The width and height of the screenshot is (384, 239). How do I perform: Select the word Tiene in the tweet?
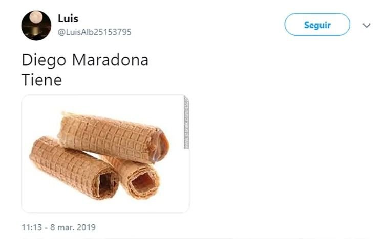(41, 80)
